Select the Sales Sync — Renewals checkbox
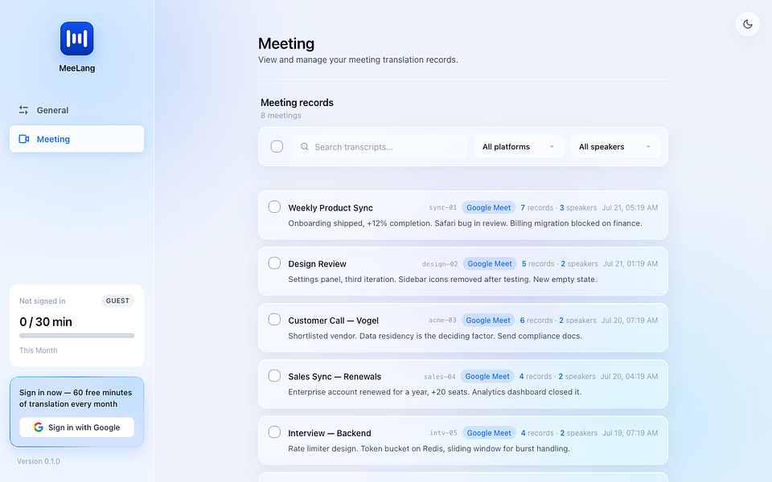772x482 pixels. pyautogui.click(x=274, y=375)
